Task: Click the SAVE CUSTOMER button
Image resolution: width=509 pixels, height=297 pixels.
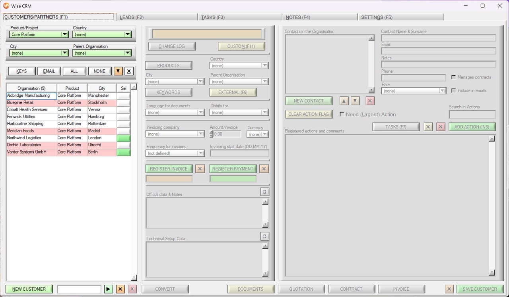Action: pyautogui.click(x=480, y=289)
